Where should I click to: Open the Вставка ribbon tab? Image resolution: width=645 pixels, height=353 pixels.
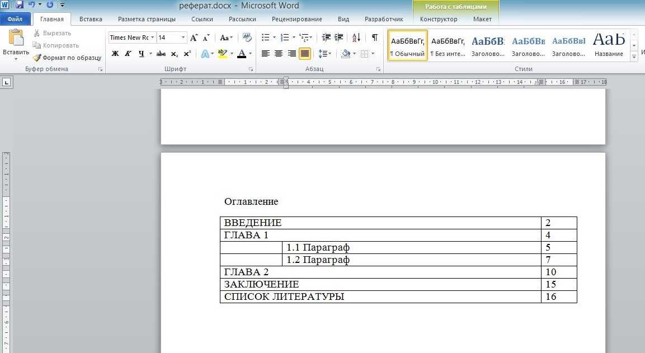coord(91,19)
